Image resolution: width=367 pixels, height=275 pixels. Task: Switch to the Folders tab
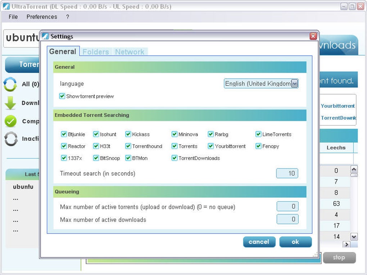point(96,52)
